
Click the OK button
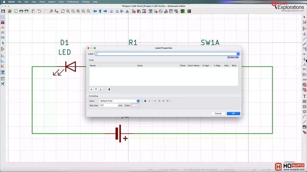tap(234, 114)
